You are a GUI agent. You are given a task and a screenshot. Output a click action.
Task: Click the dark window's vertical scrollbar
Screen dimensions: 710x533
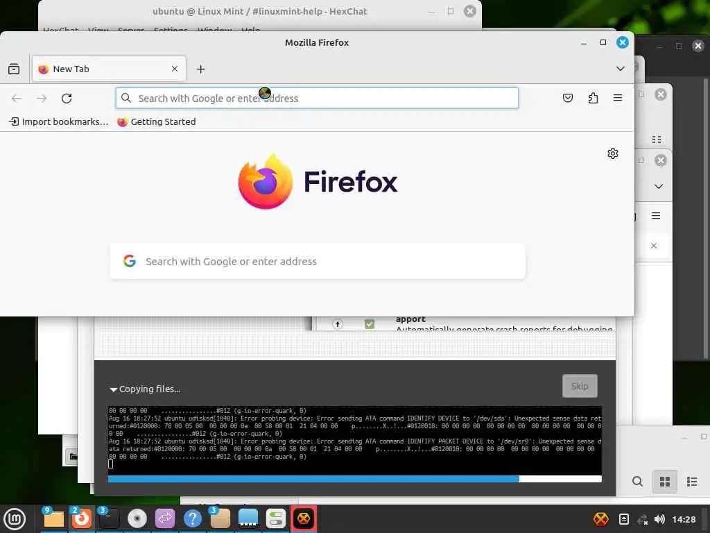point(705,217)
